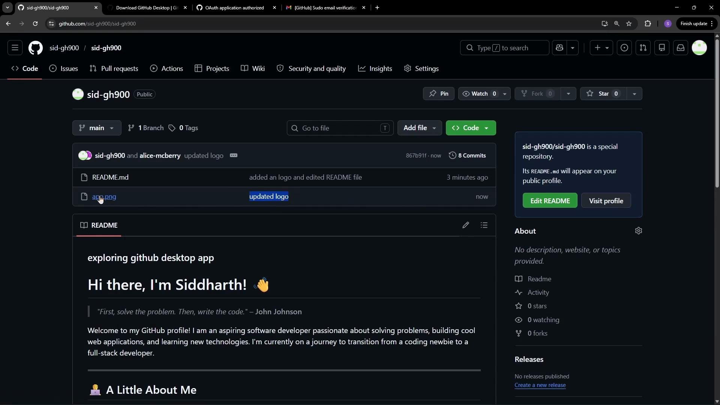Open the Add file dropdown

coord(420,128)
